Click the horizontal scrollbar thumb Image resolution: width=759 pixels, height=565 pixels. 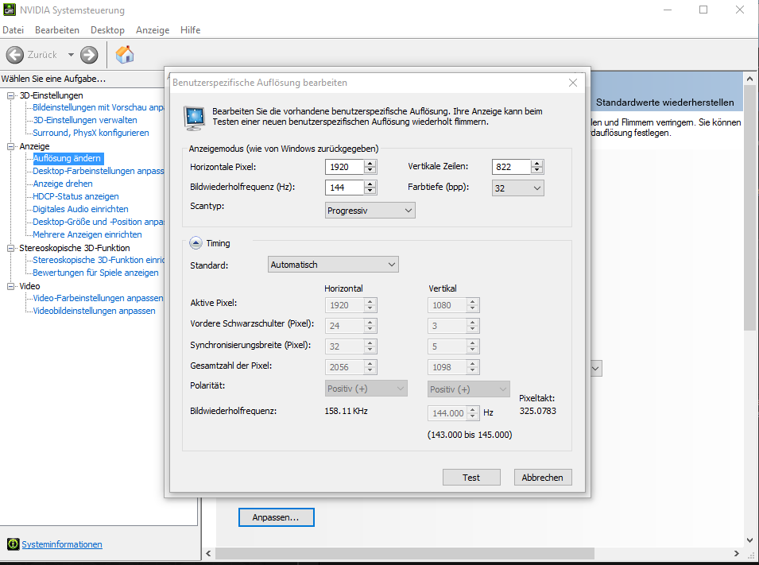coord(405,553)
